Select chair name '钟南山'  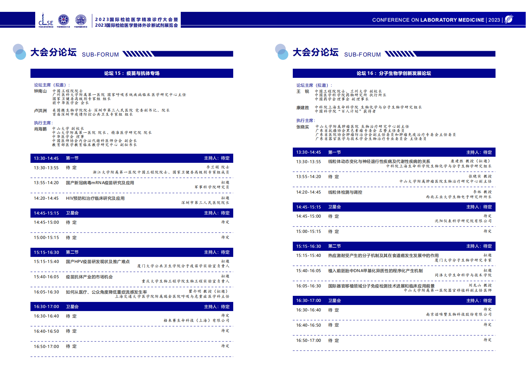click(40, 91)
